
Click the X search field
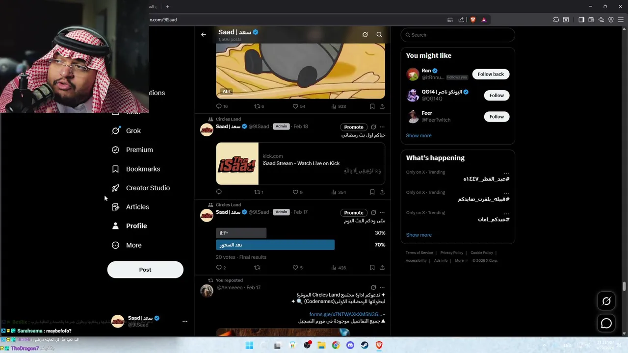(458, 35)
